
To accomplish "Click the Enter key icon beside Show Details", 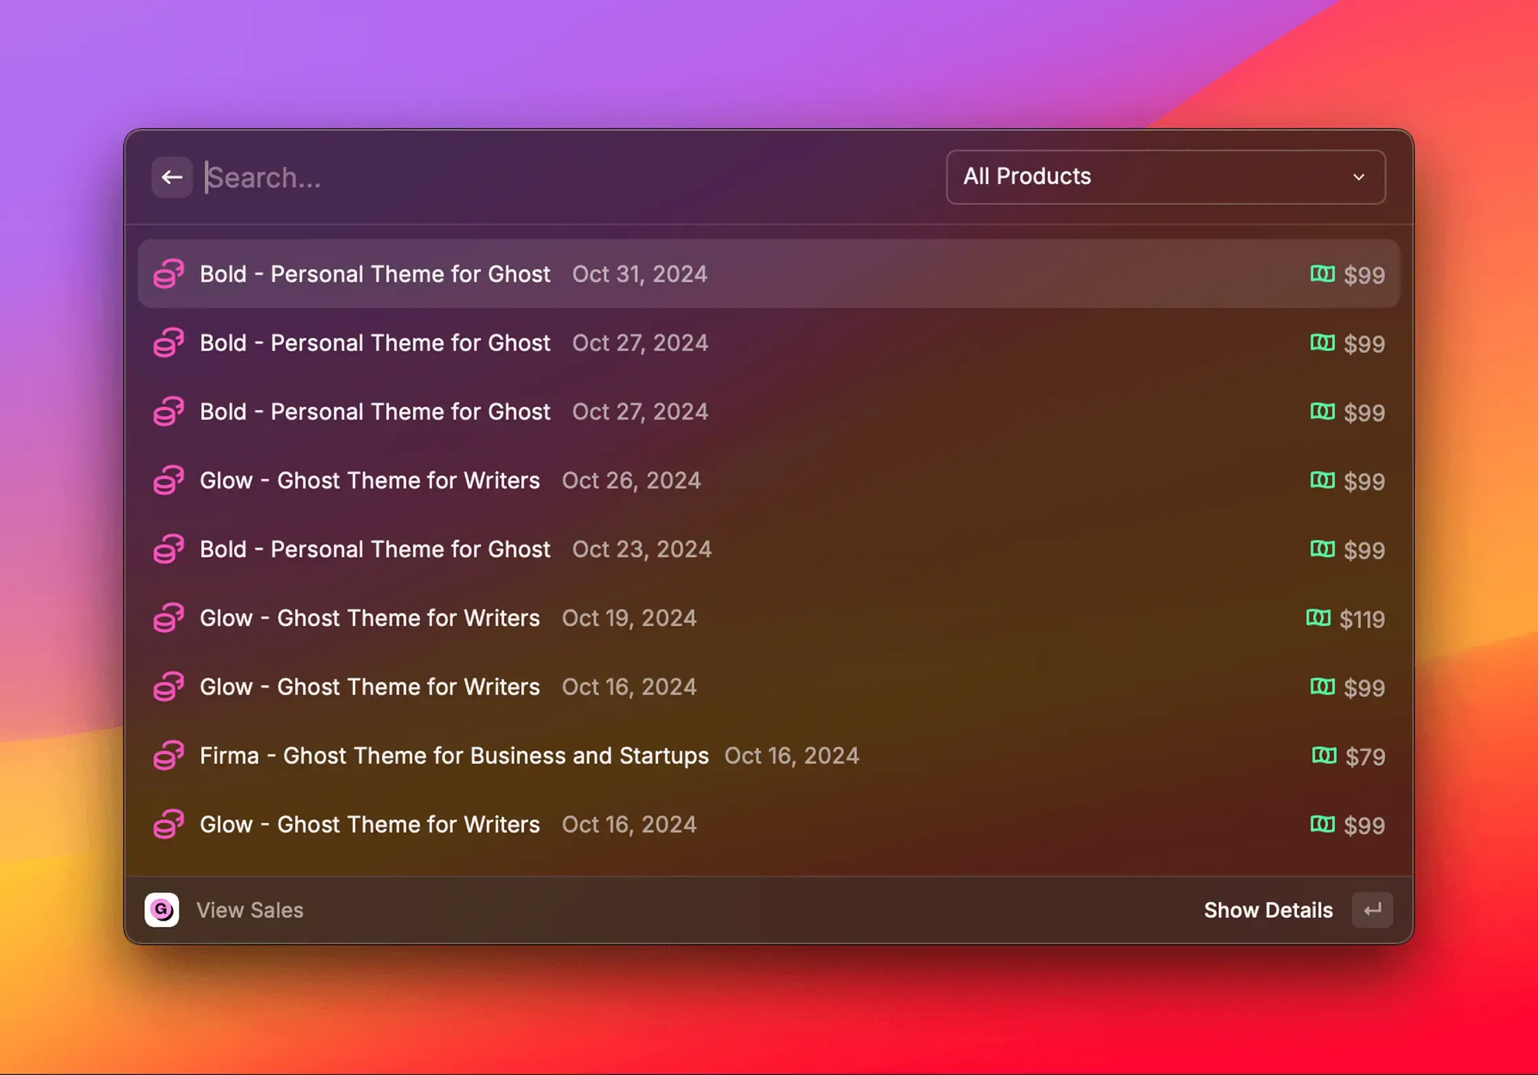I will pos(1372,910).
